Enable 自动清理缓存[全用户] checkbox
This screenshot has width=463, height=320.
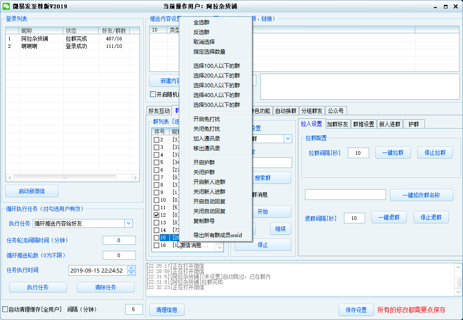[5, 309]
